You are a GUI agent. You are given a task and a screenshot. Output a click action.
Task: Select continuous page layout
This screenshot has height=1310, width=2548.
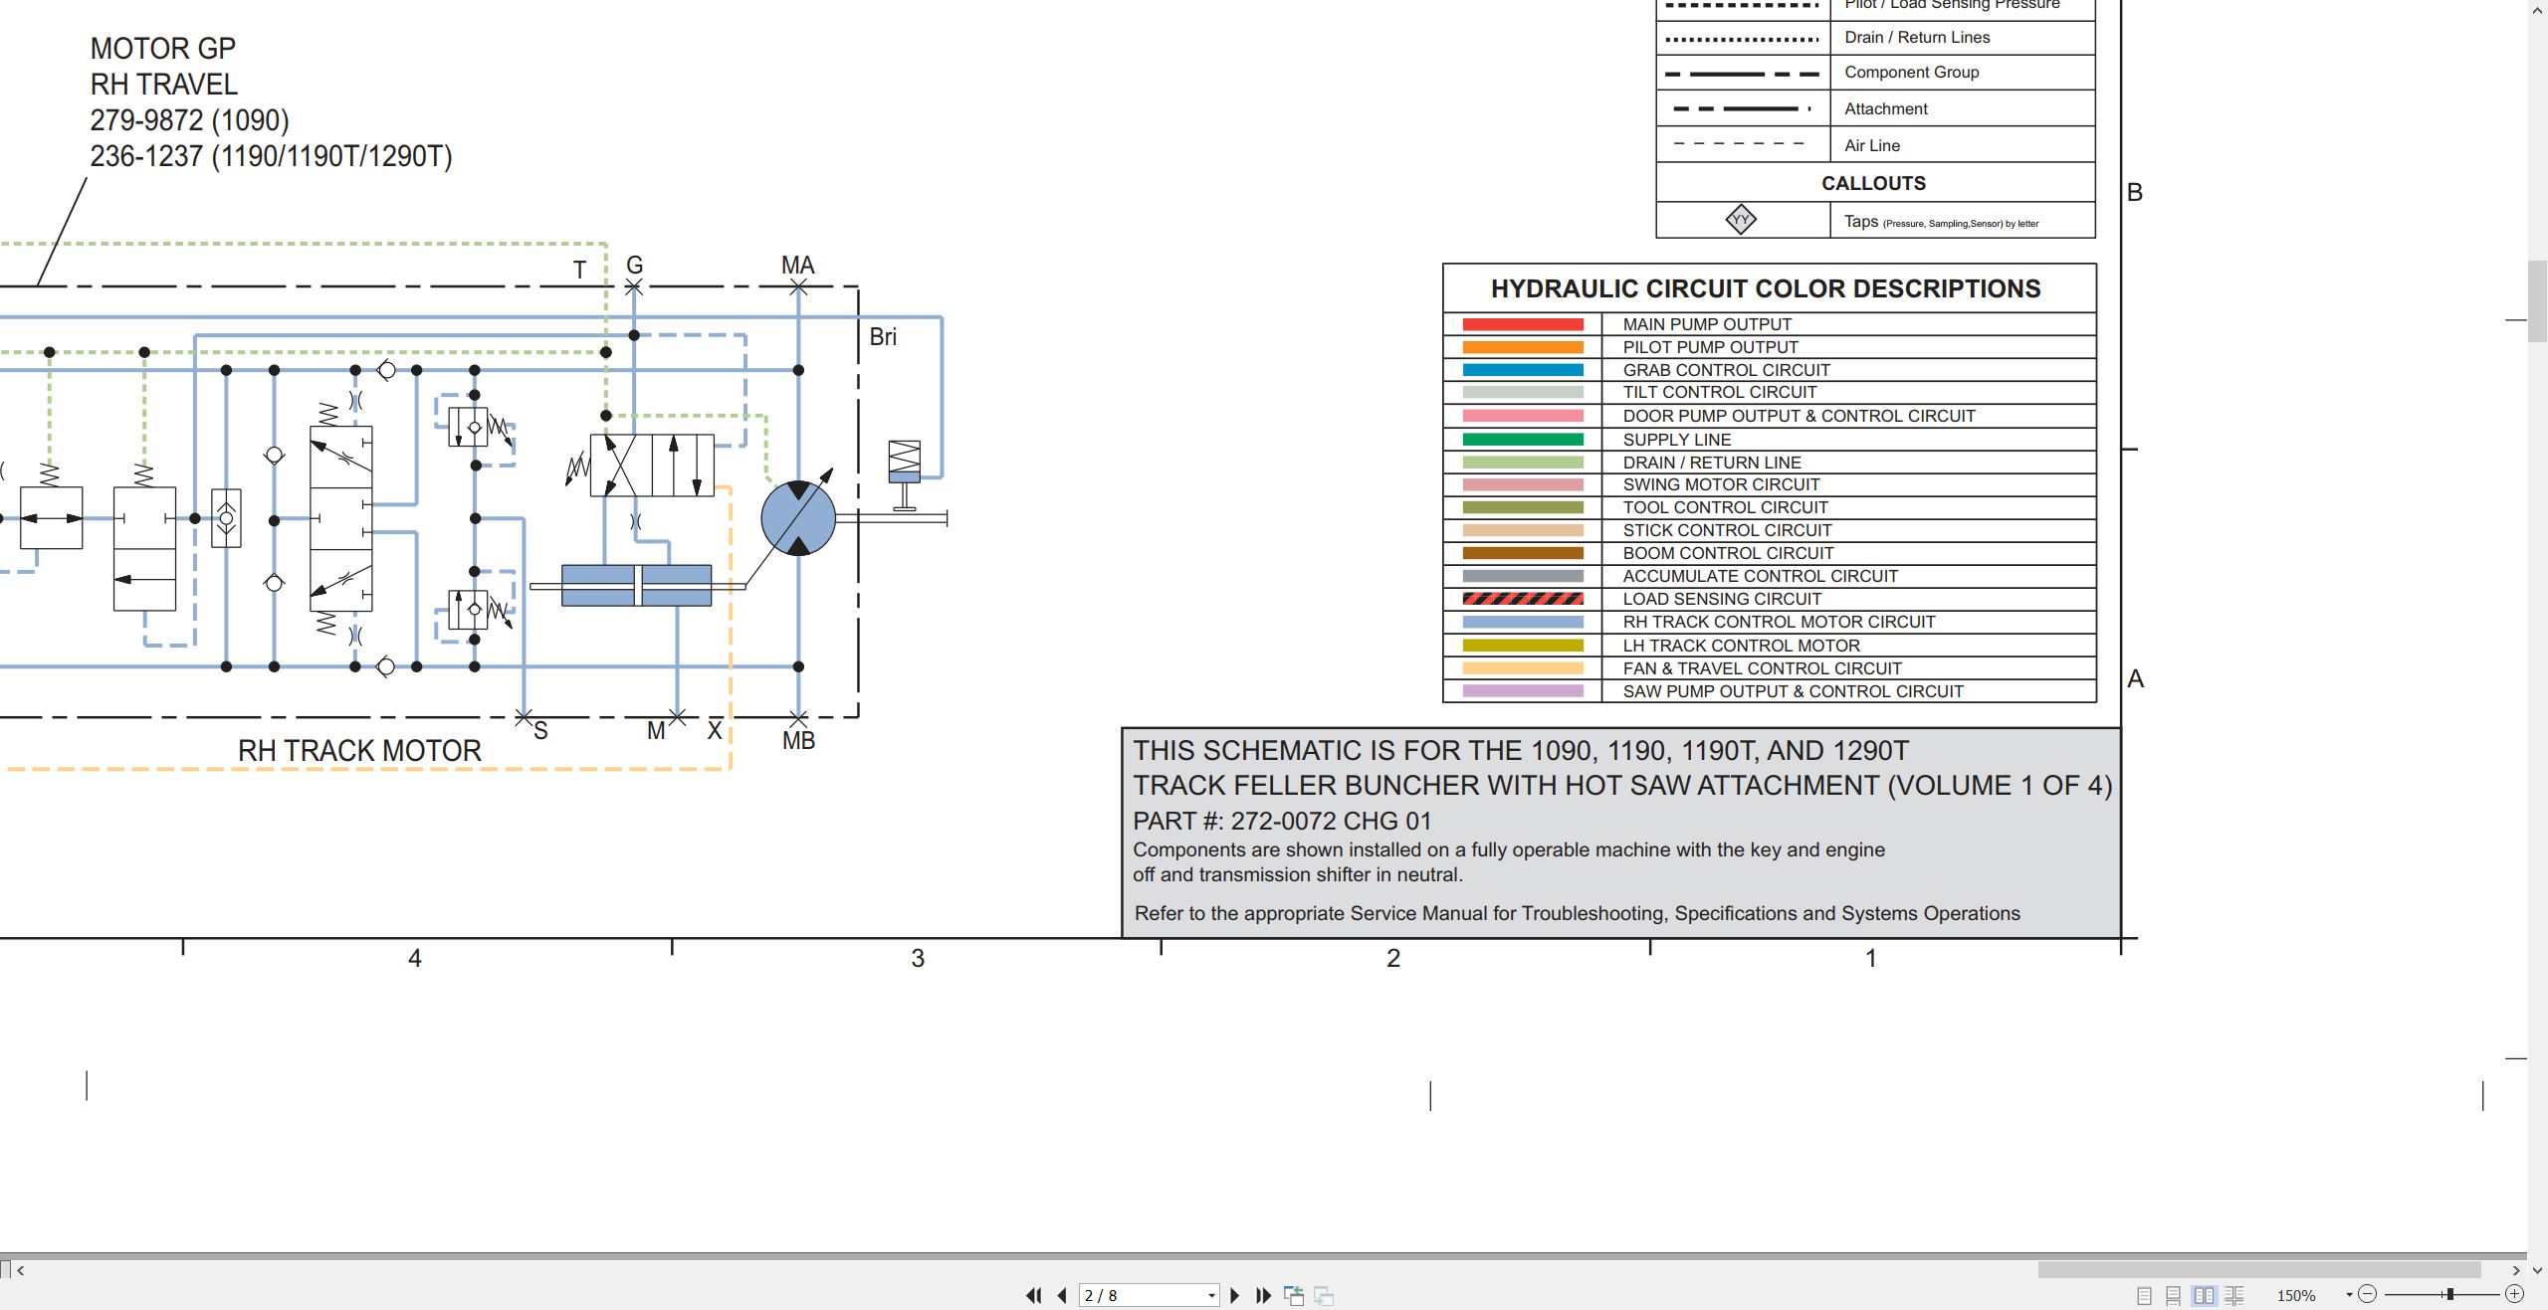click(2174, 1295)
